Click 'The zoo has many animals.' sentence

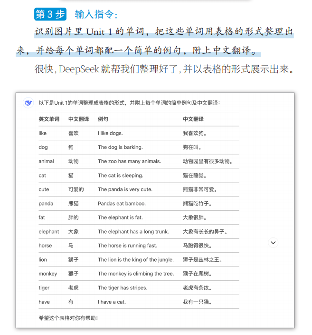tap(130, 161)
